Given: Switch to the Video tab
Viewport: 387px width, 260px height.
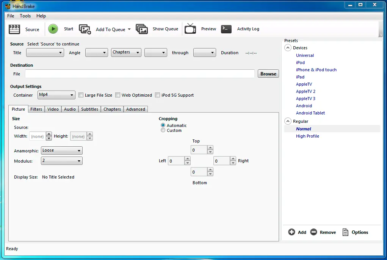Looking at the screenshot, I should coord(53,109).
